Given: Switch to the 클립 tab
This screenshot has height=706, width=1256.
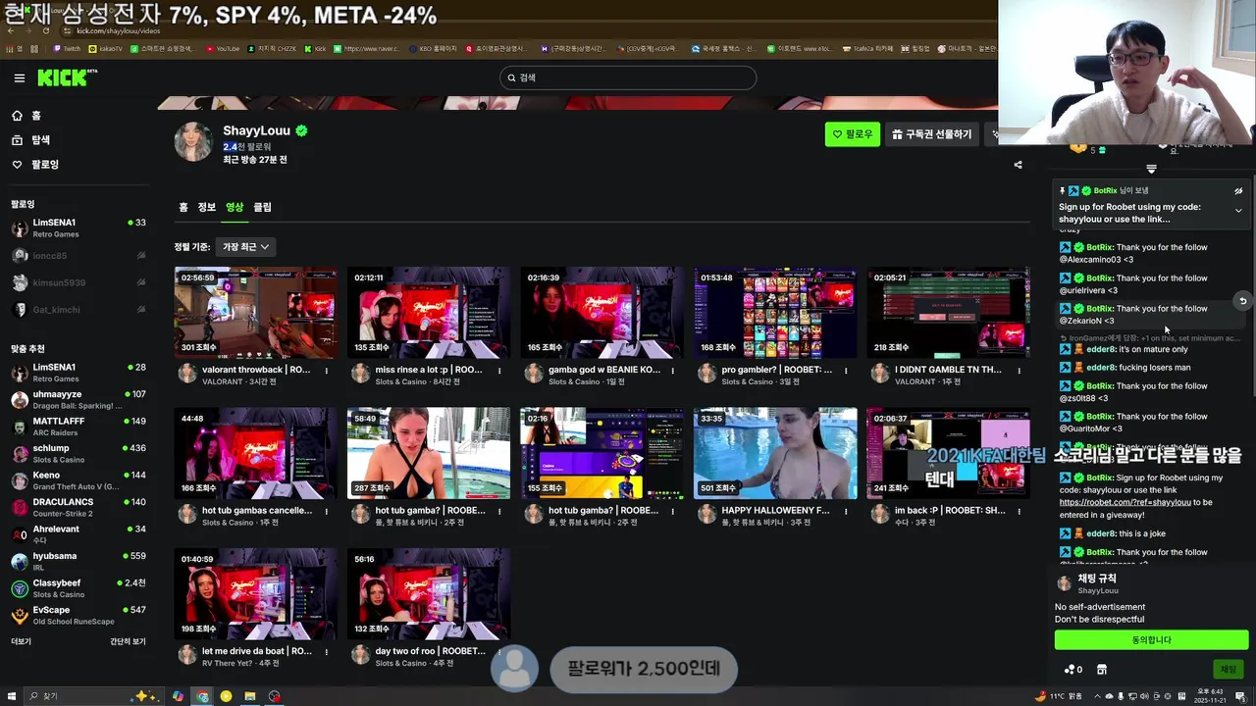Looking at the screenshot, I should pos(263,207).
